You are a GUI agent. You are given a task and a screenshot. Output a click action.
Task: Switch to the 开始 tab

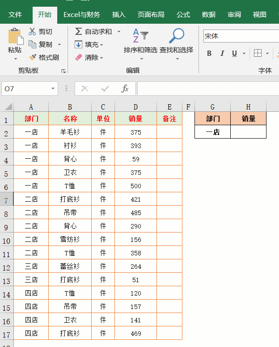45,15
